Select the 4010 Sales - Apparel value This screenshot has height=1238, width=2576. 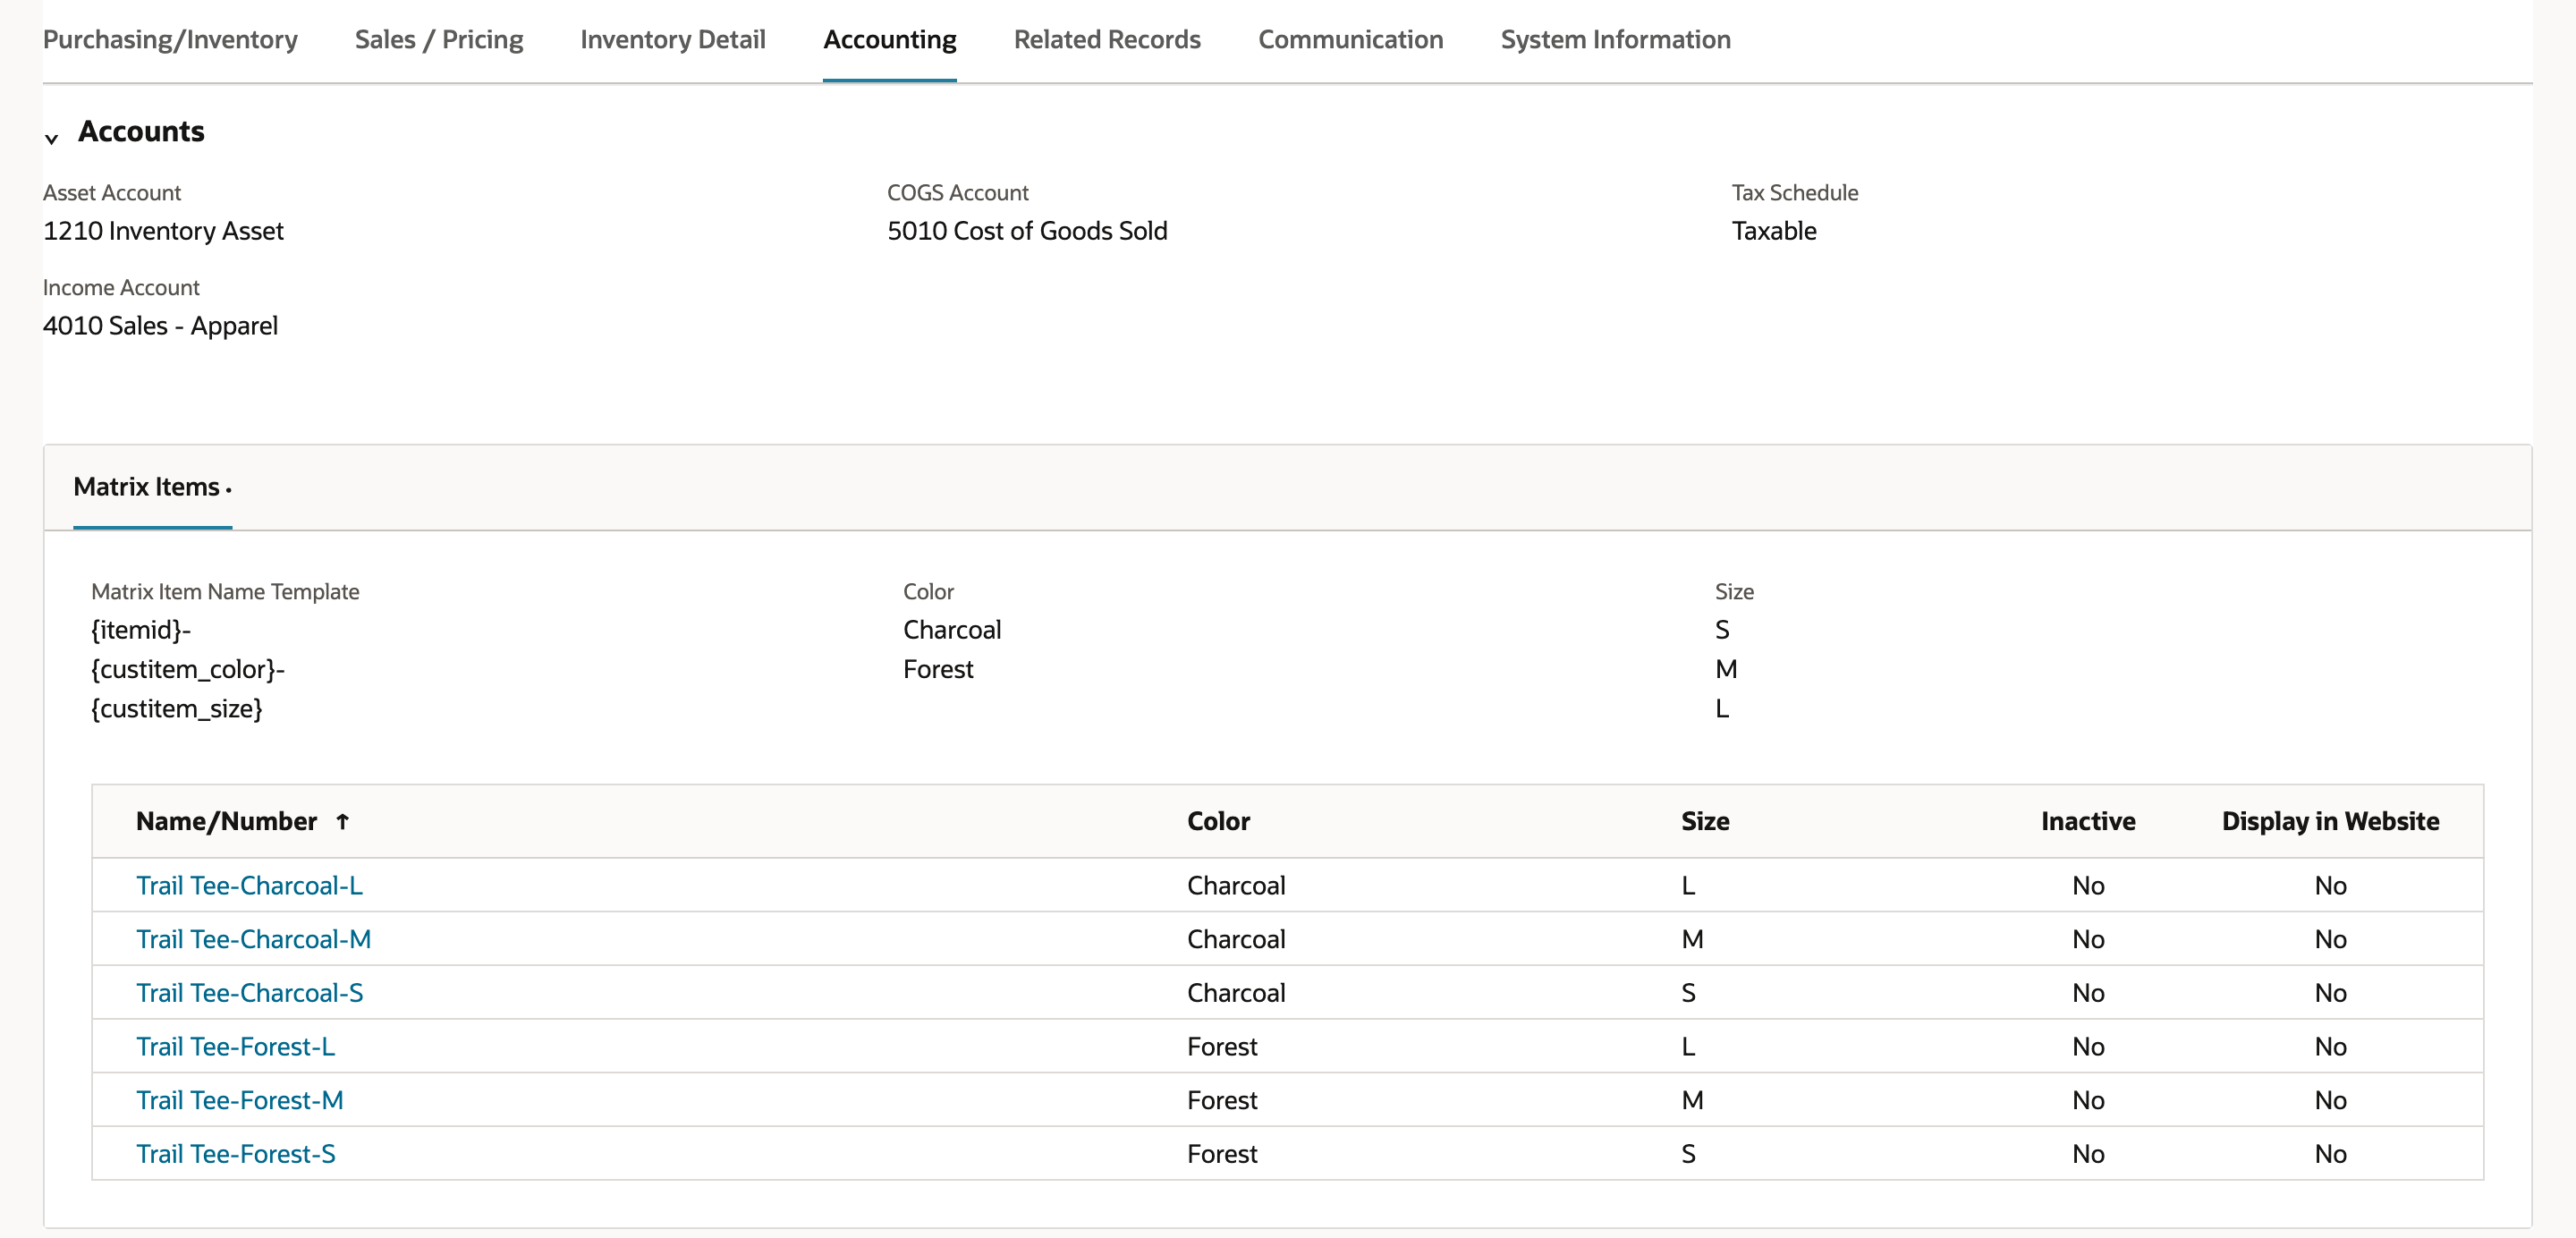pyautogui.click(x=160, y=326)
